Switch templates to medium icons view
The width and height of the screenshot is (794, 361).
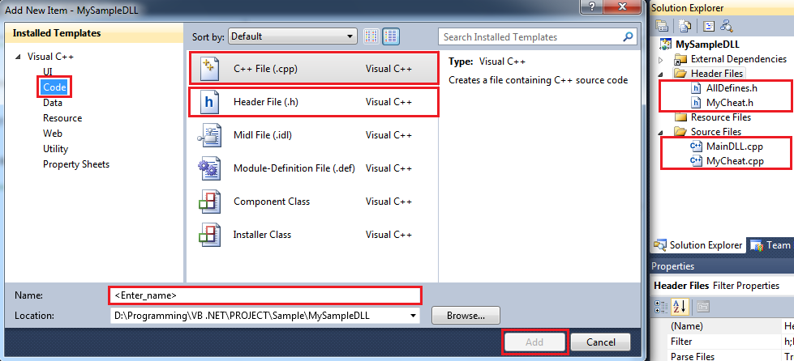click(391, 36)
